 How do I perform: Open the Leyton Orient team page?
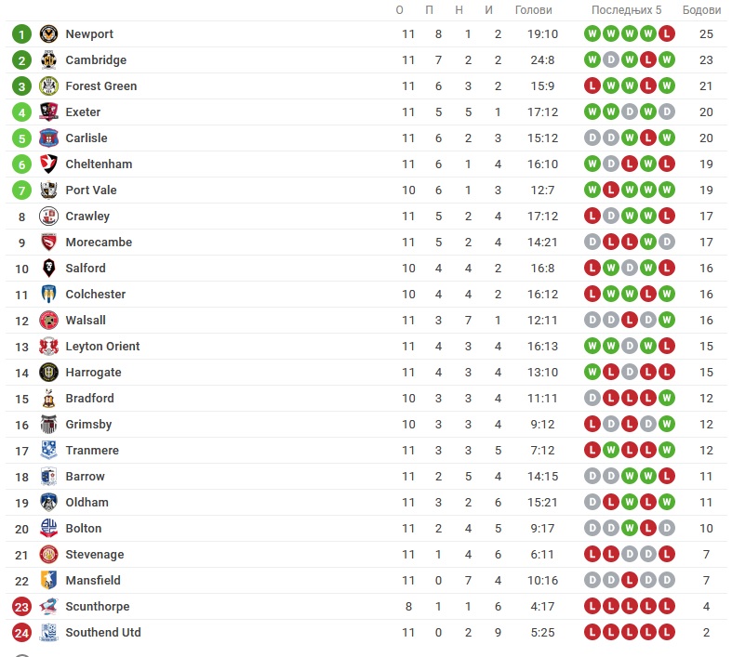tap(102, 346)
